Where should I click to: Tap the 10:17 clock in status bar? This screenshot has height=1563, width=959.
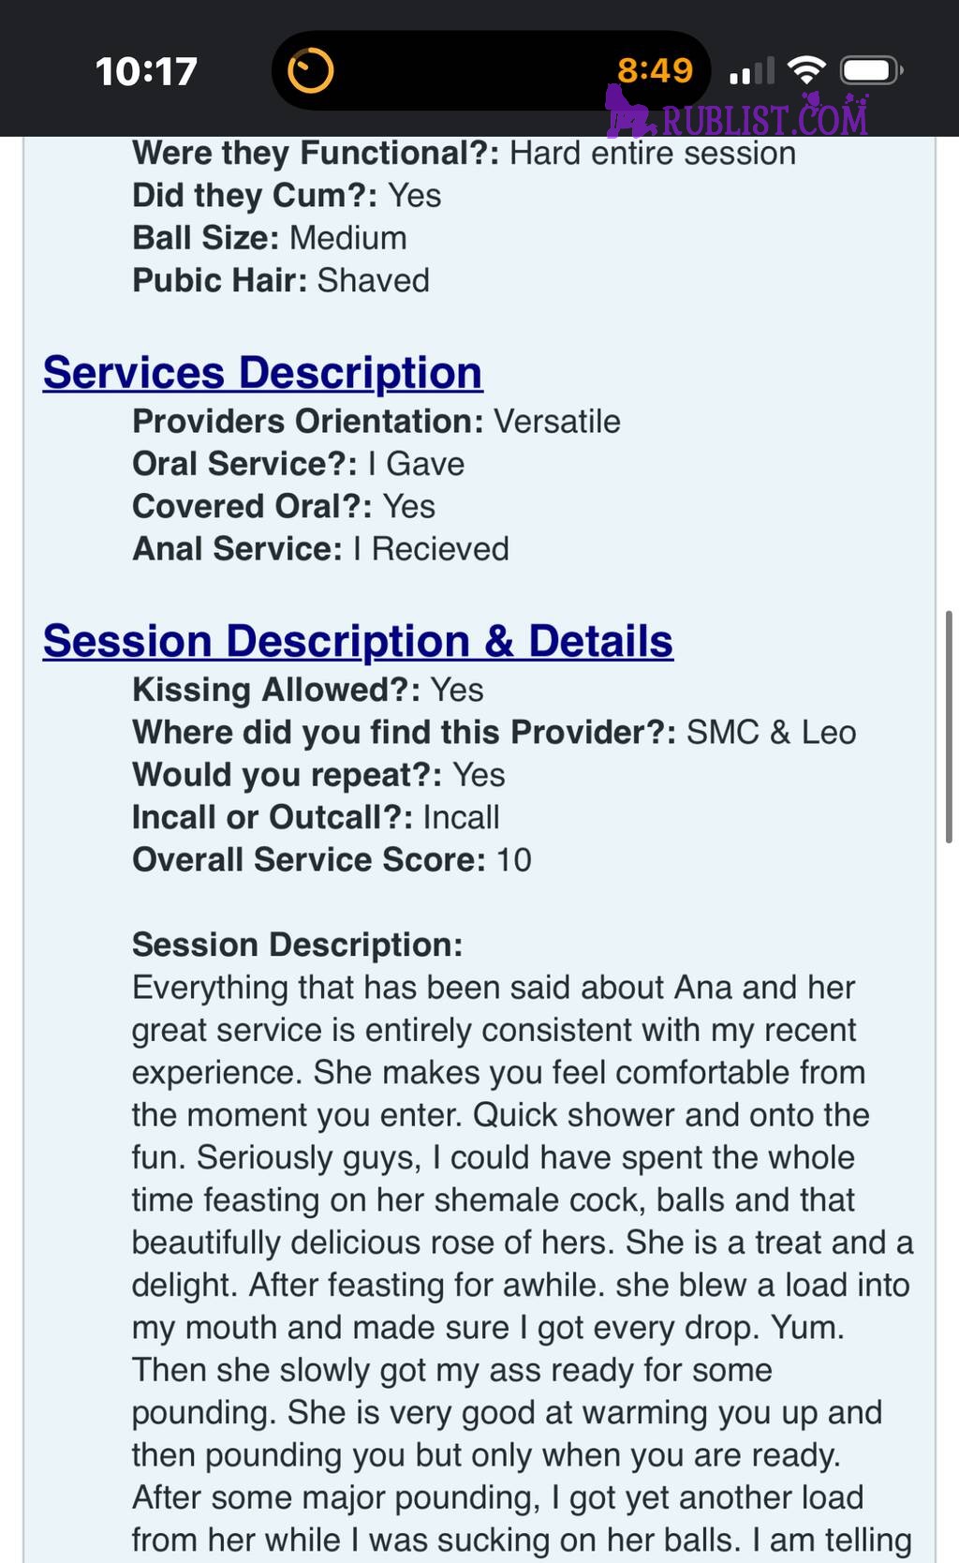point(146,71)
